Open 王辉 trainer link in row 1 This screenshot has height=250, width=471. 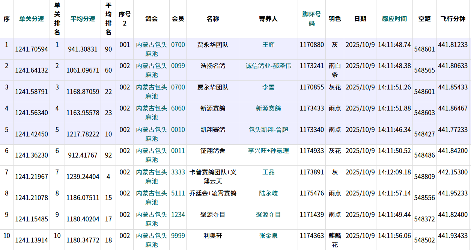(268, 45)
